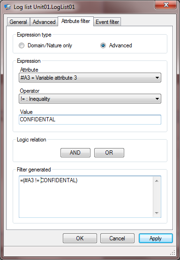Viewport: 180px width, 260px height.
Task: Open the Attribute filter tab
Action: coord(75,21)
